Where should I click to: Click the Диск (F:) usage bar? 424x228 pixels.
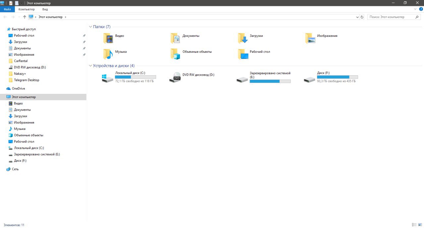click(x=337, y=77)
